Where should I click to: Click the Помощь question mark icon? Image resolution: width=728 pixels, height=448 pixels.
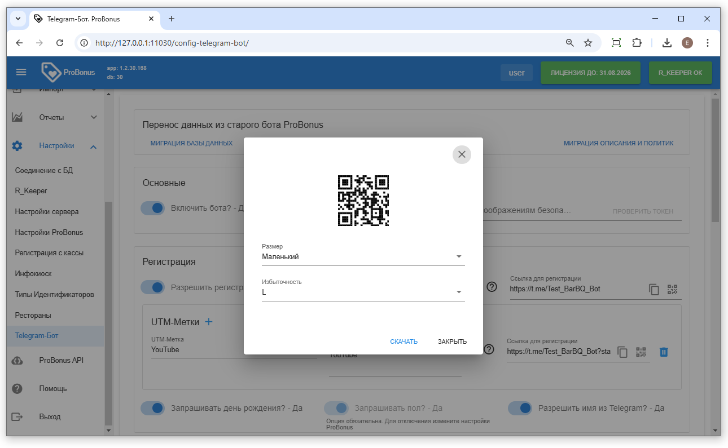click(x=17, y=389)
